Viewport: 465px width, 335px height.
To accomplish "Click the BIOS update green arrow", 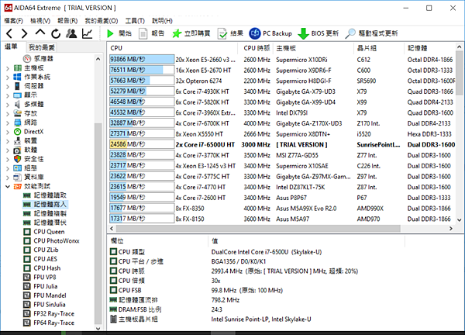I will [x=303, y=33].
